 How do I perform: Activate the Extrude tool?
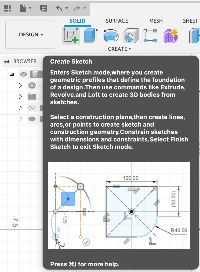click(x=91, y=35)
